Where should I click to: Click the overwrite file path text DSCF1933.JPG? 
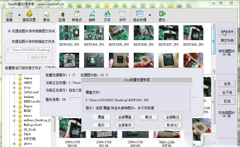pos(117,100)
